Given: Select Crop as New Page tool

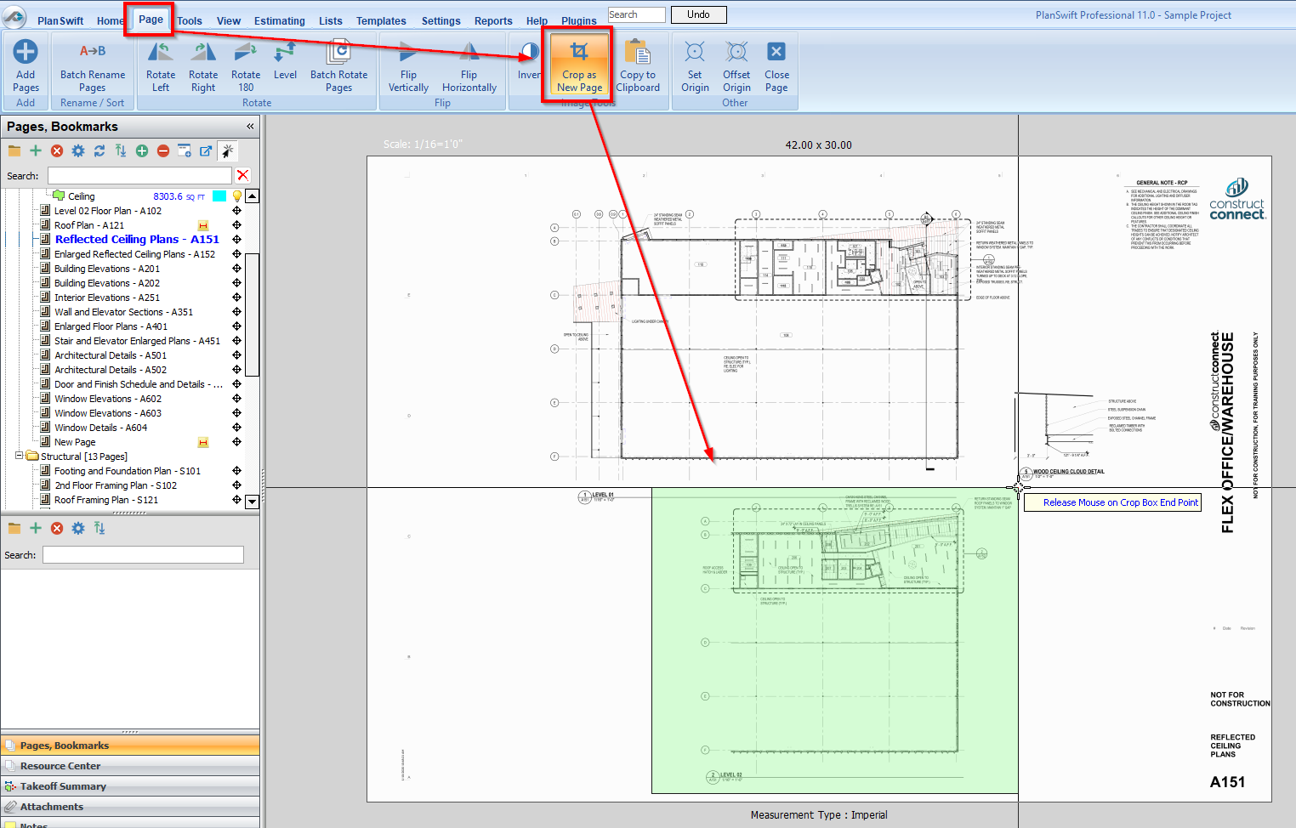Looking at the screenshot, I should point(579,66).
